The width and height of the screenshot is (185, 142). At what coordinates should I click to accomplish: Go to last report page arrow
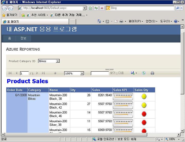point(43,73)
